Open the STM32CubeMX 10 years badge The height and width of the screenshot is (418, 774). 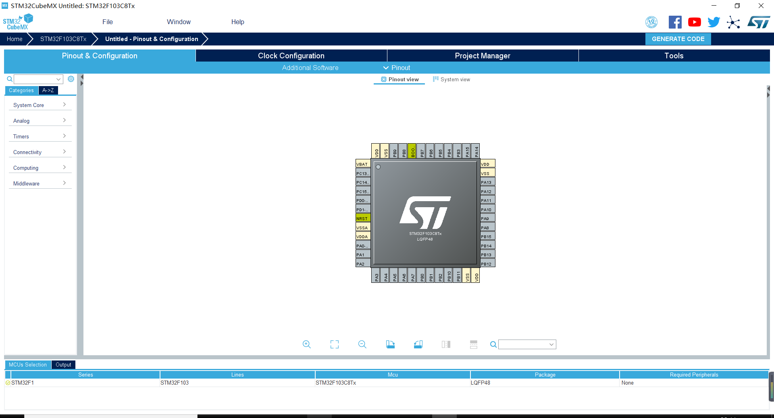651,22
